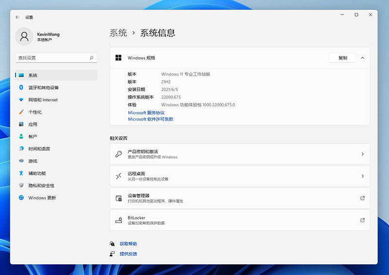This screenshot has height=275, width=389.
Task: Click the remote desktop icon for 远程桌面
Action: pyautogui.click(x=119, y=176)
